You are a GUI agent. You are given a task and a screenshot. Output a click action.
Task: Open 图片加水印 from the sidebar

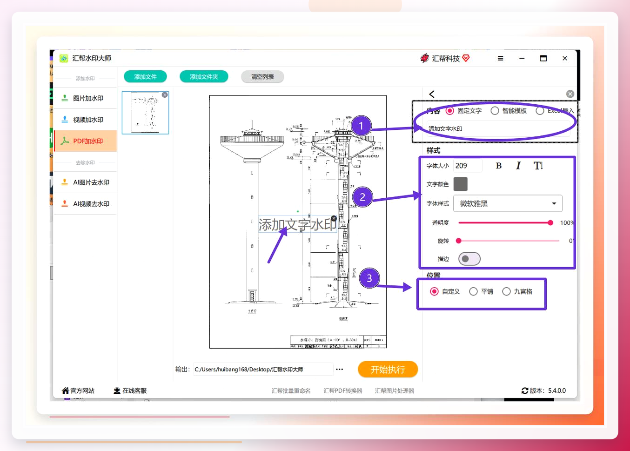(x=85, y=98)
